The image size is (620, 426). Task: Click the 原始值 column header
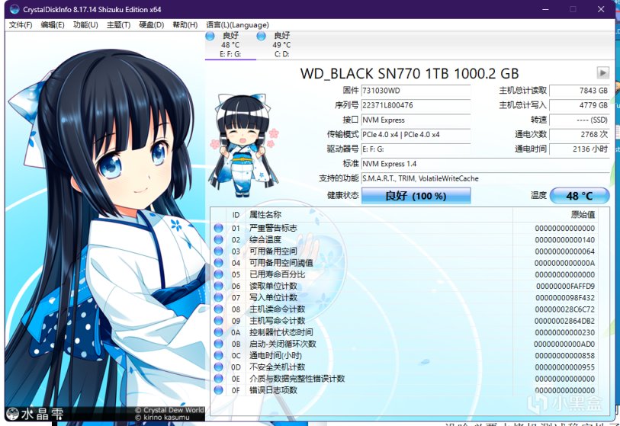(583, 215)
